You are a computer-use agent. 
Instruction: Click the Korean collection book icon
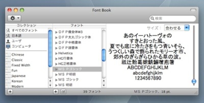[x=8, y=81]
